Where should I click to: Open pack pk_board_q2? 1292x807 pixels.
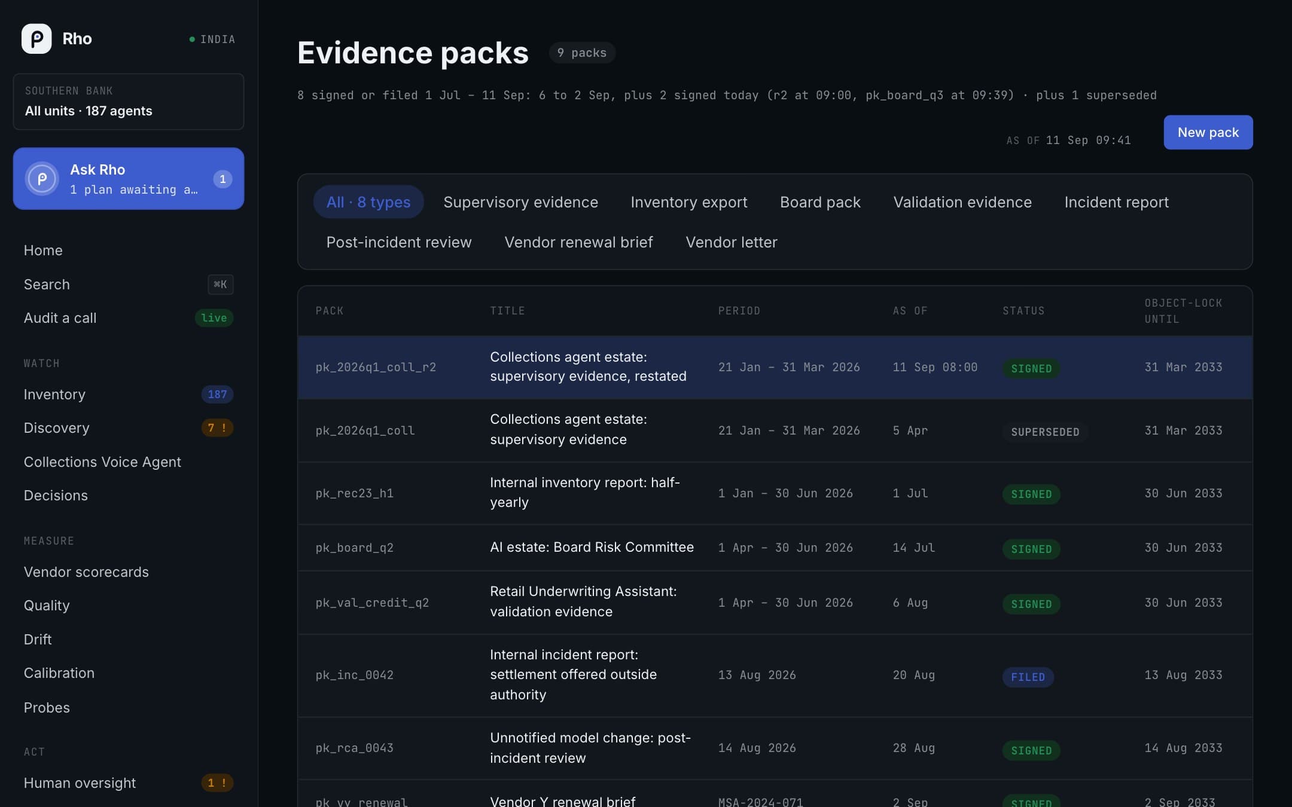775,548
